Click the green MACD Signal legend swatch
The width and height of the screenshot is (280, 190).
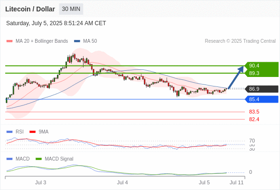38,159
